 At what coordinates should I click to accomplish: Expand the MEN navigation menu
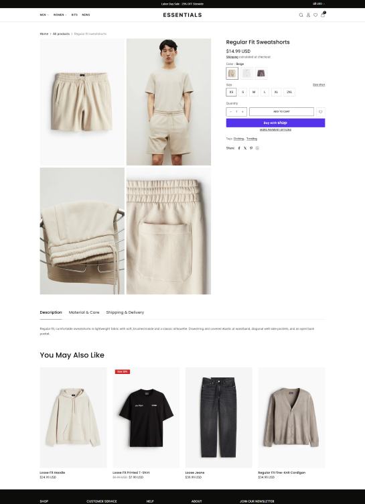coord(44,15)
